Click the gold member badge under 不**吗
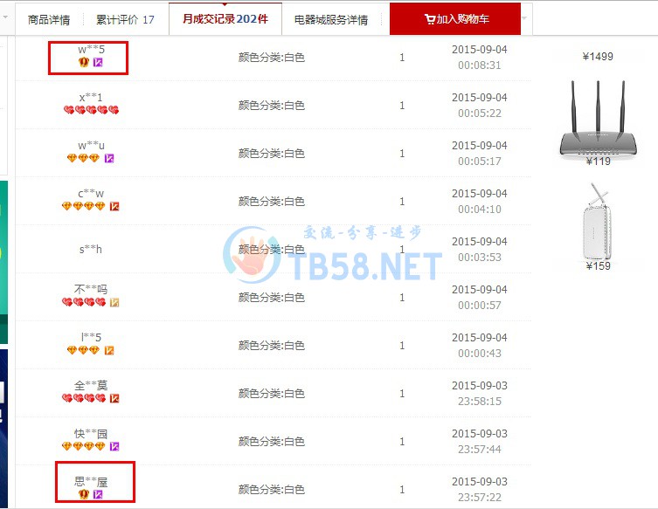Image resolution: width=658 pixels, height=509 pixels. pyautogui.click(x=114, y=302)
